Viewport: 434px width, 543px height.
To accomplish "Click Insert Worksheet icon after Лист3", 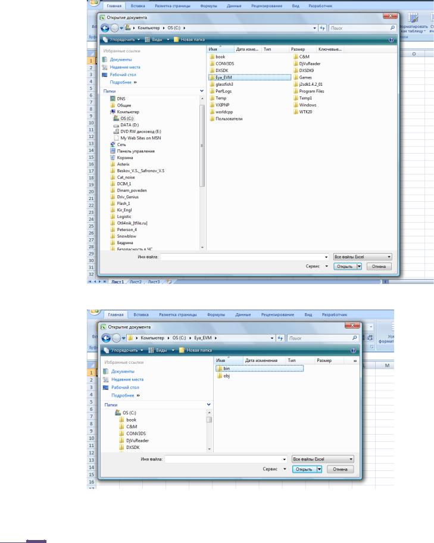I will coord(168,281).
